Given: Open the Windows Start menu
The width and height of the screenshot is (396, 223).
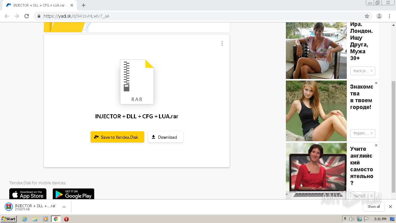Looking at the screenshot, I should coord(9,219).
